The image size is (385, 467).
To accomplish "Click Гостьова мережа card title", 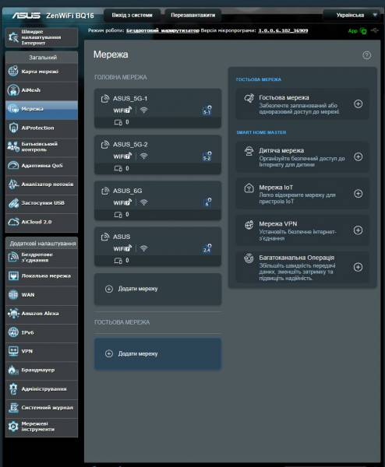I will tap(284, 97).
